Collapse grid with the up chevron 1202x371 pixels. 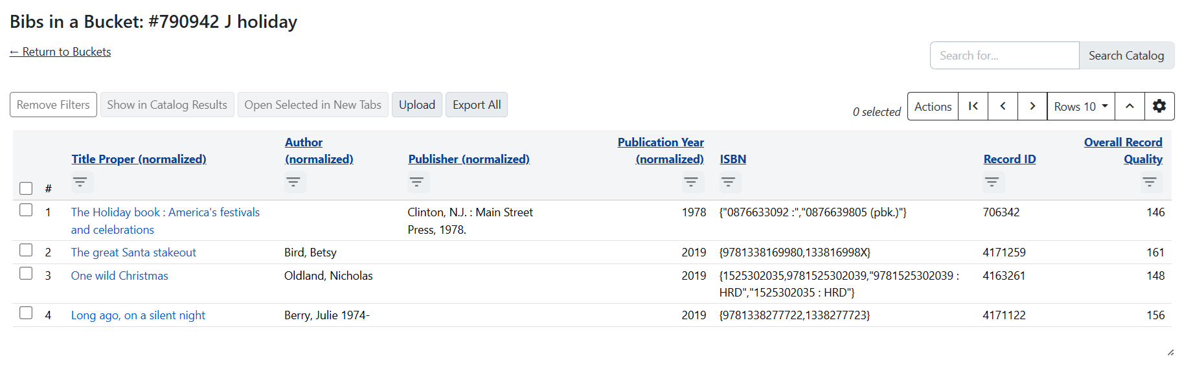click(1129, 106)
